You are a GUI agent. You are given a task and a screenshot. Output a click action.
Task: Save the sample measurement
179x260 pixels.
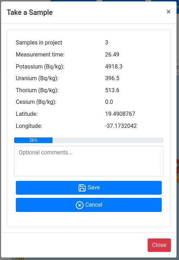pyautogui.click(x=89, y=188)
